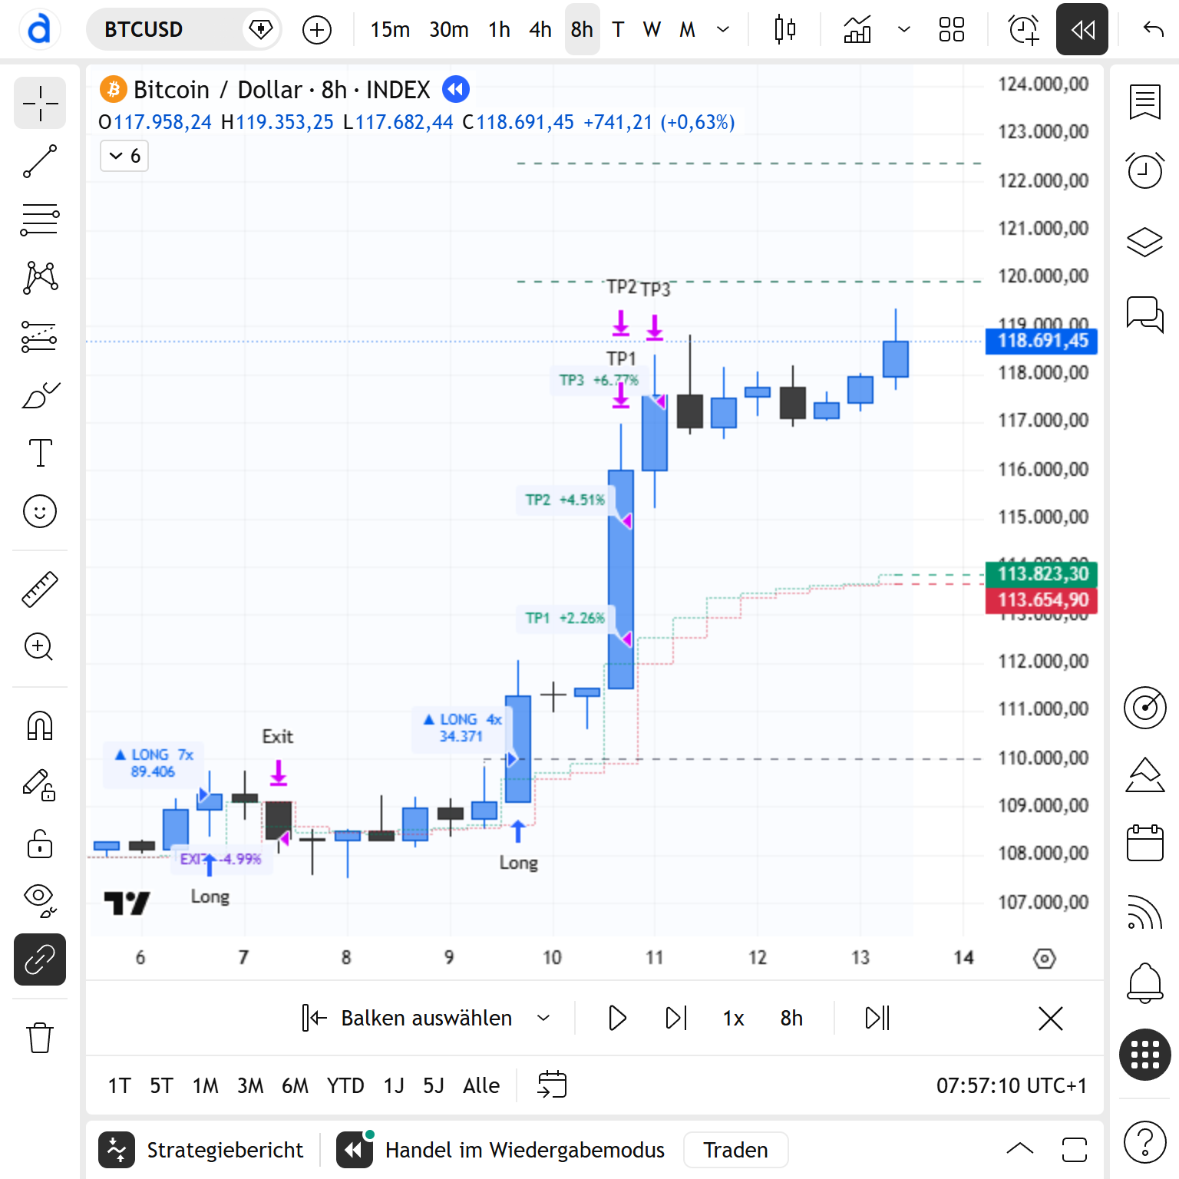
Task: Open the Strategiebericht tab
Action: [202, 1150]
